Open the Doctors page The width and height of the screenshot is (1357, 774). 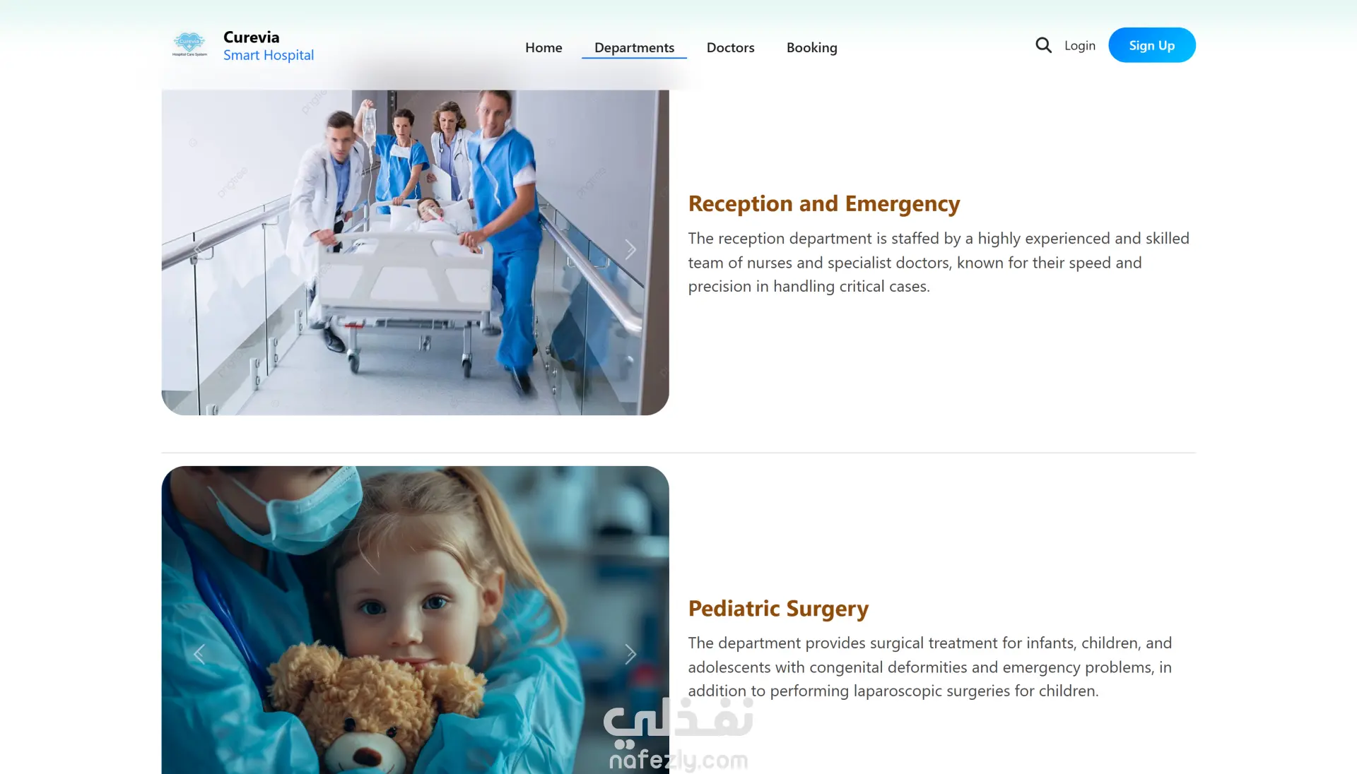(730, 47)
